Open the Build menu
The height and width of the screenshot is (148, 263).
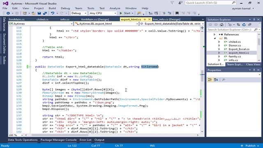tap(52, 8)
